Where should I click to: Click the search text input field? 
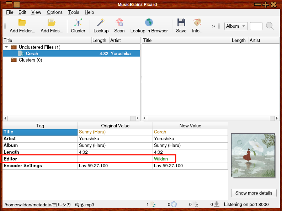coord(256,26)
